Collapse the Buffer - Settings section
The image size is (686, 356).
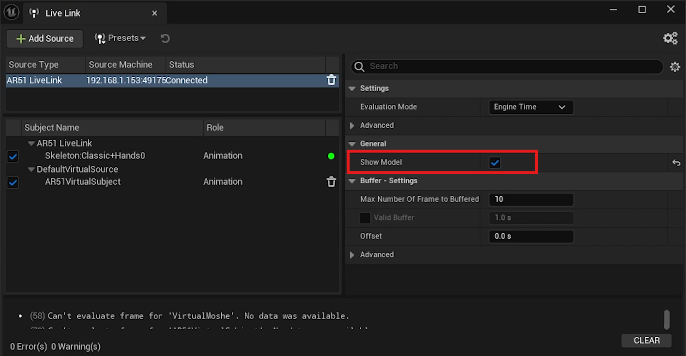352,181
